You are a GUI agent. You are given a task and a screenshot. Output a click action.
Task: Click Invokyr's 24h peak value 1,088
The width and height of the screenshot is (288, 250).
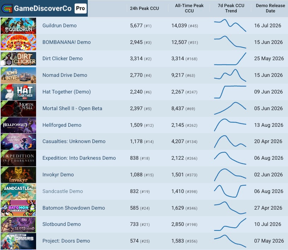coord(136,175)
